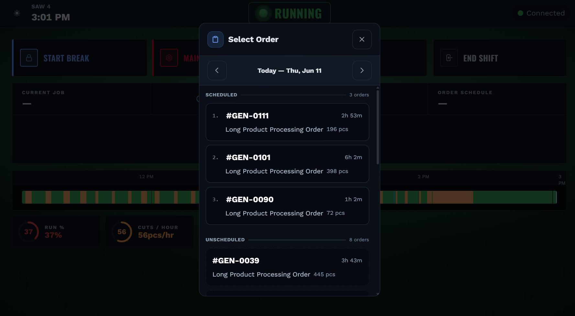Select scheduled order #GEN-0111

(287, 122)
